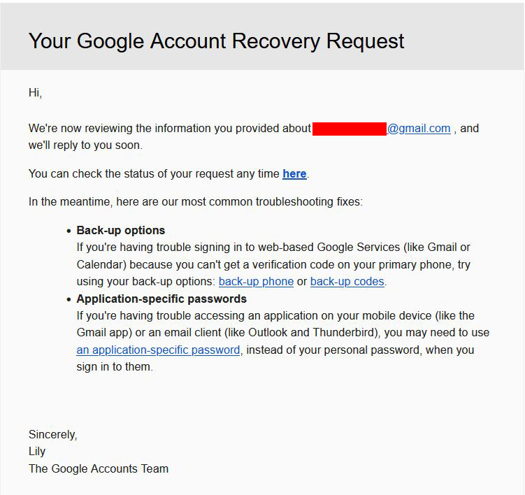Select the "Back-up options" heading
The height and width of the screenshot is (495, 525).
(x=121, y=231)
